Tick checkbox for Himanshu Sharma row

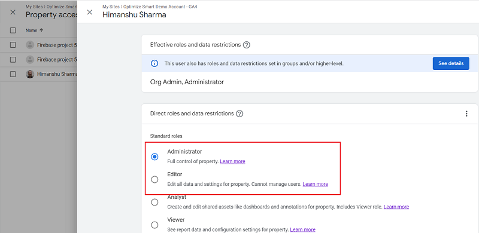point(13,74)
